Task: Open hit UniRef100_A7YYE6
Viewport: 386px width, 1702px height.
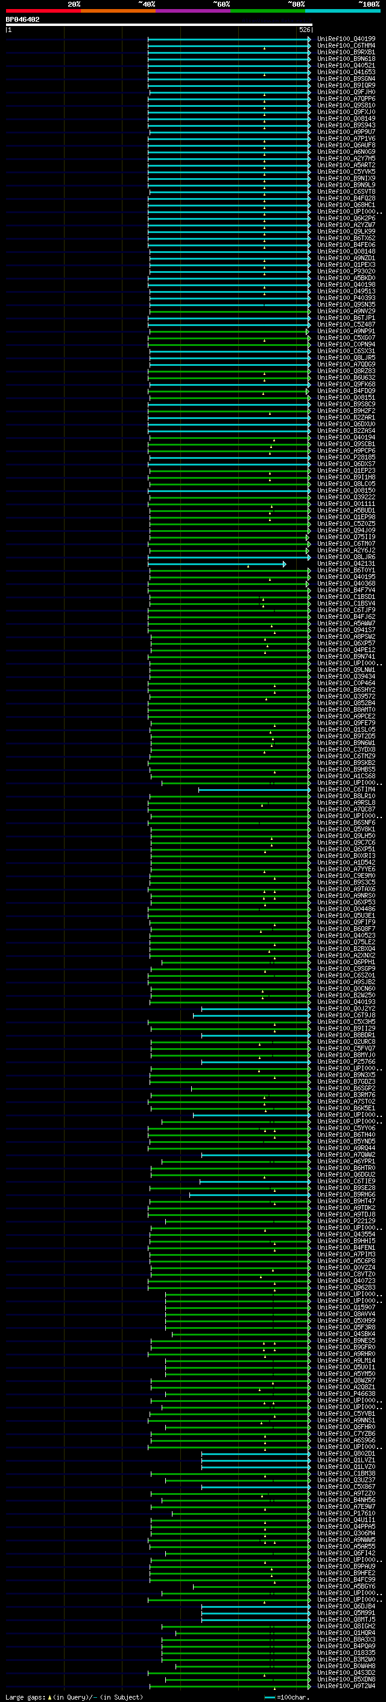Action: click(x=346, y=869)
